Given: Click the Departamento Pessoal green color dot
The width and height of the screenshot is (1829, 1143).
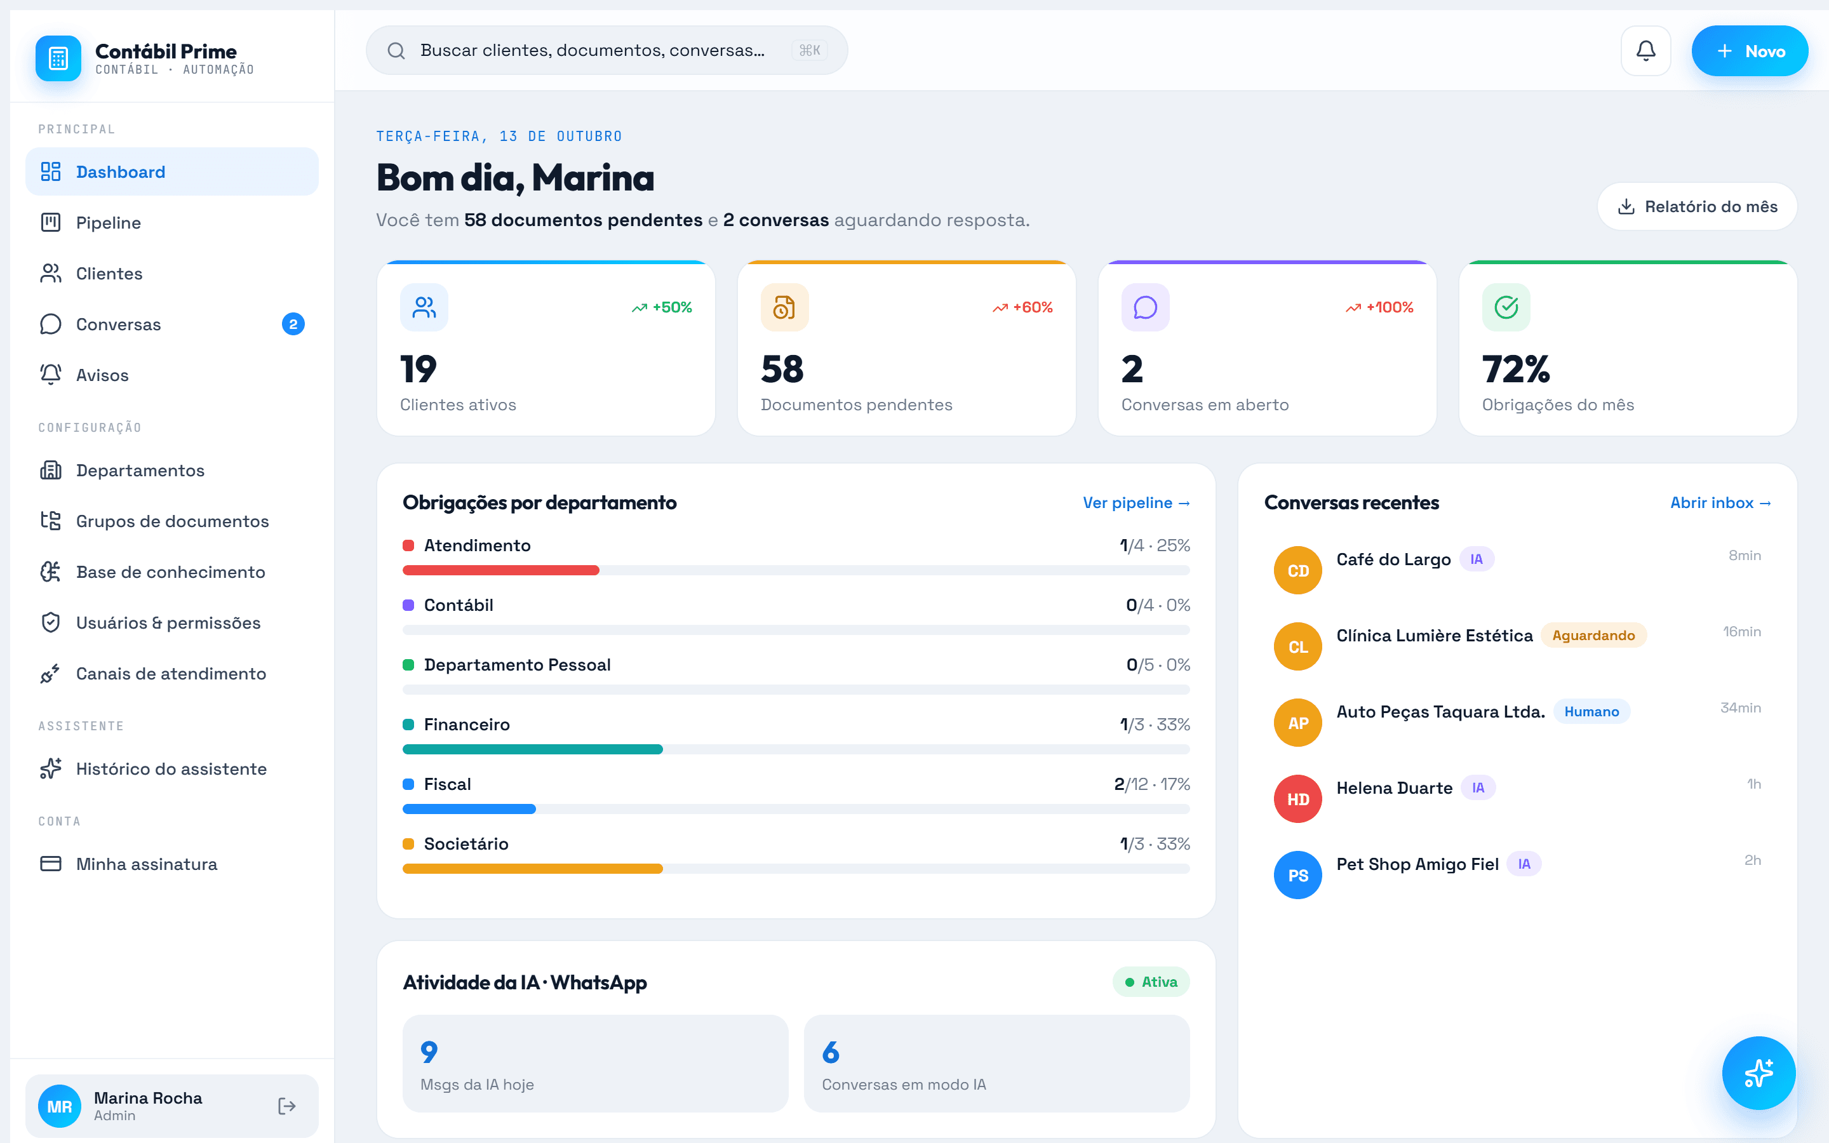Looking at the screenshot, I should 408,664.
